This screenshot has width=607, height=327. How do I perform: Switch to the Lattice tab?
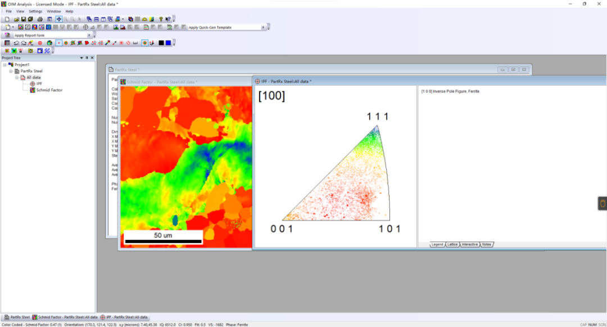click(452, 244)
